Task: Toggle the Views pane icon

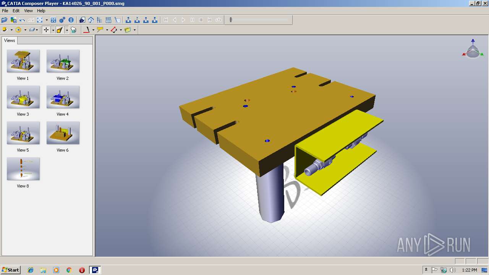Action: [82, 20]
